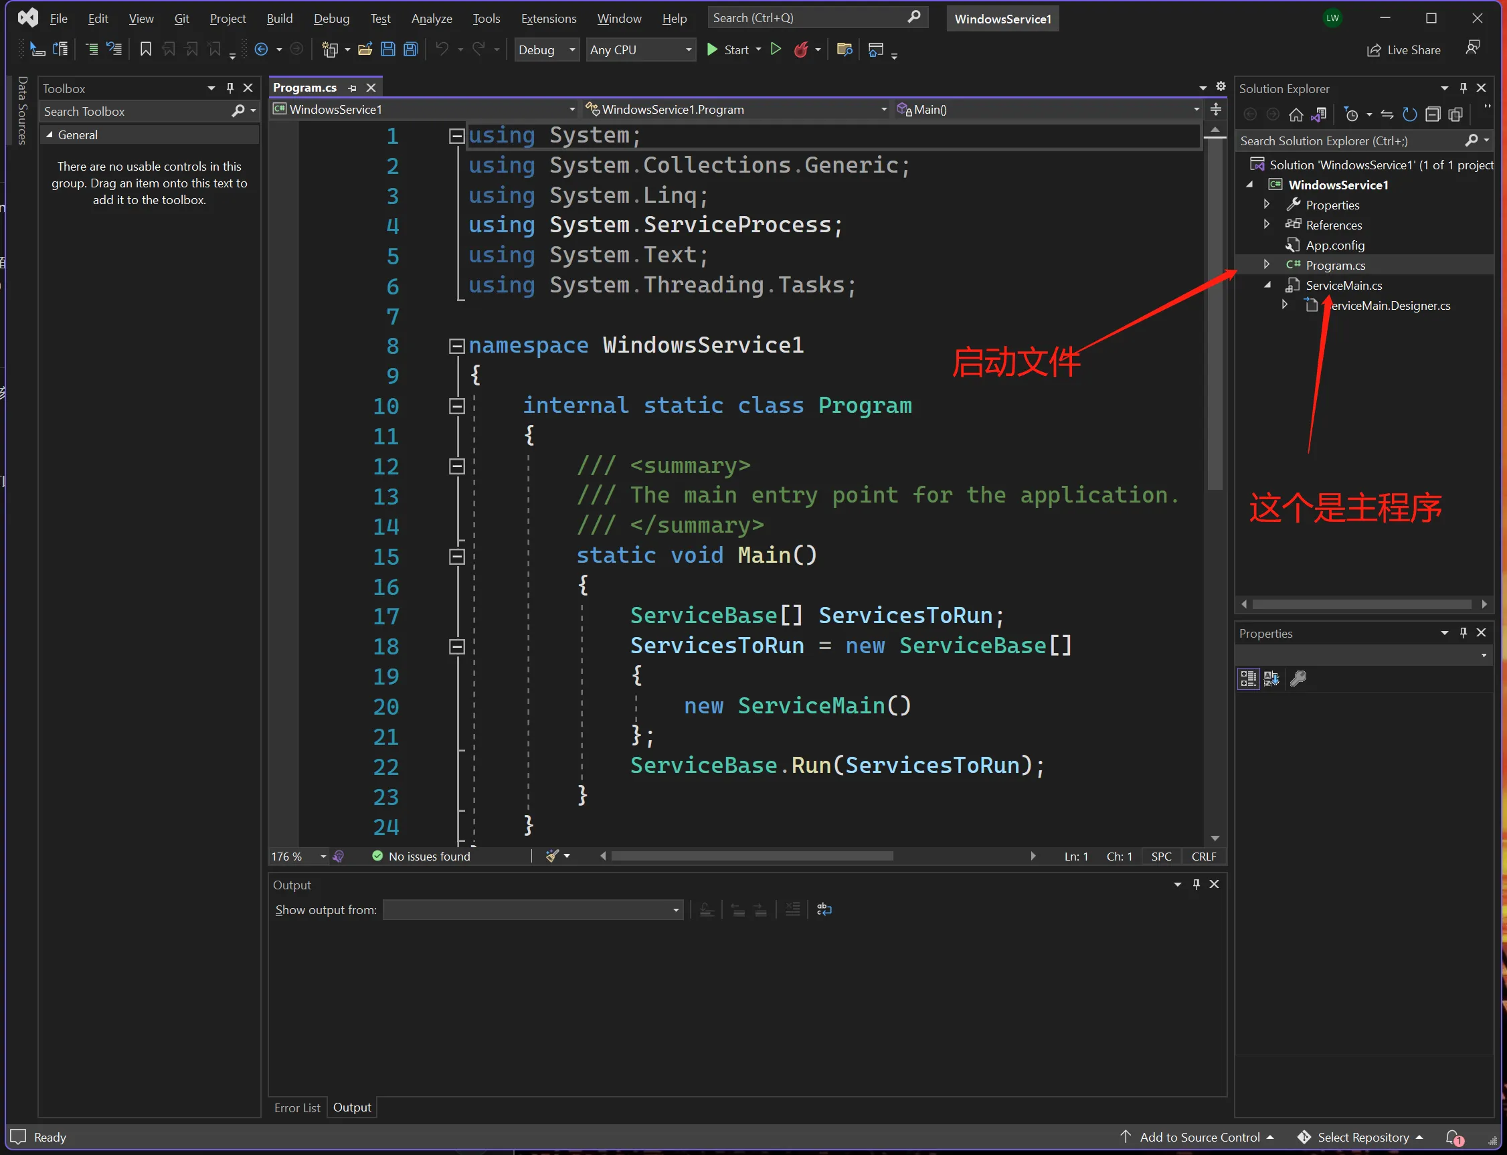Click the Home icon in Solution Explorer
The image size is (1507, 1155).
click(1296, 115)
